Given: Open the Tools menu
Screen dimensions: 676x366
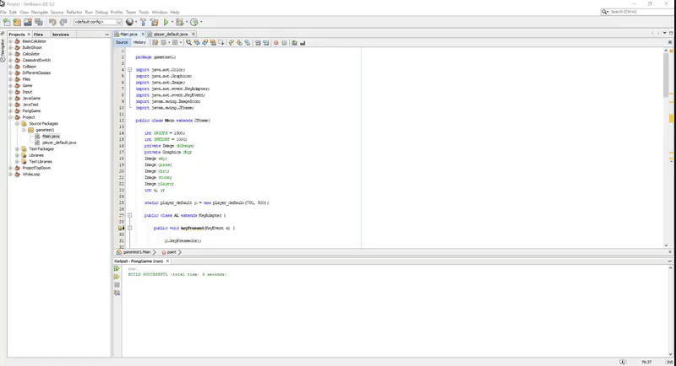Looking at the screenshot, I should 144,12.
